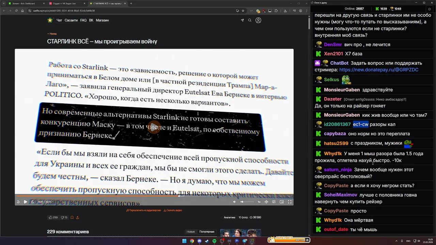The width and height of the screenshot is (436, 245).
Task: Click the recommended video thumbnail
Action: coord(240,233)
